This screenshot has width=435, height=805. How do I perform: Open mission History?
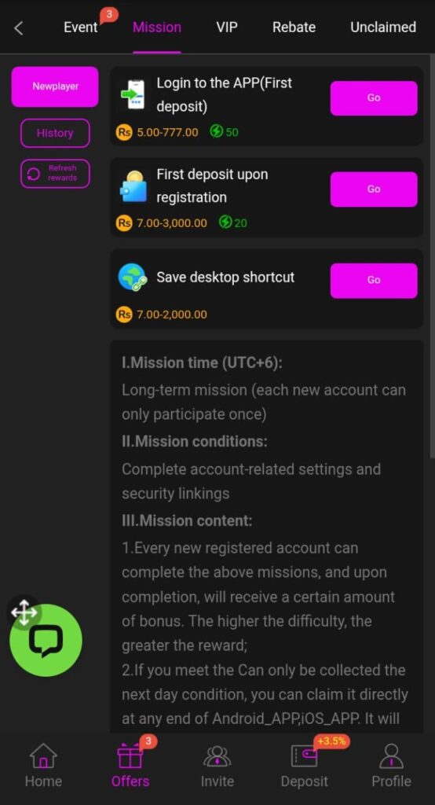click(x=55, y=133)
